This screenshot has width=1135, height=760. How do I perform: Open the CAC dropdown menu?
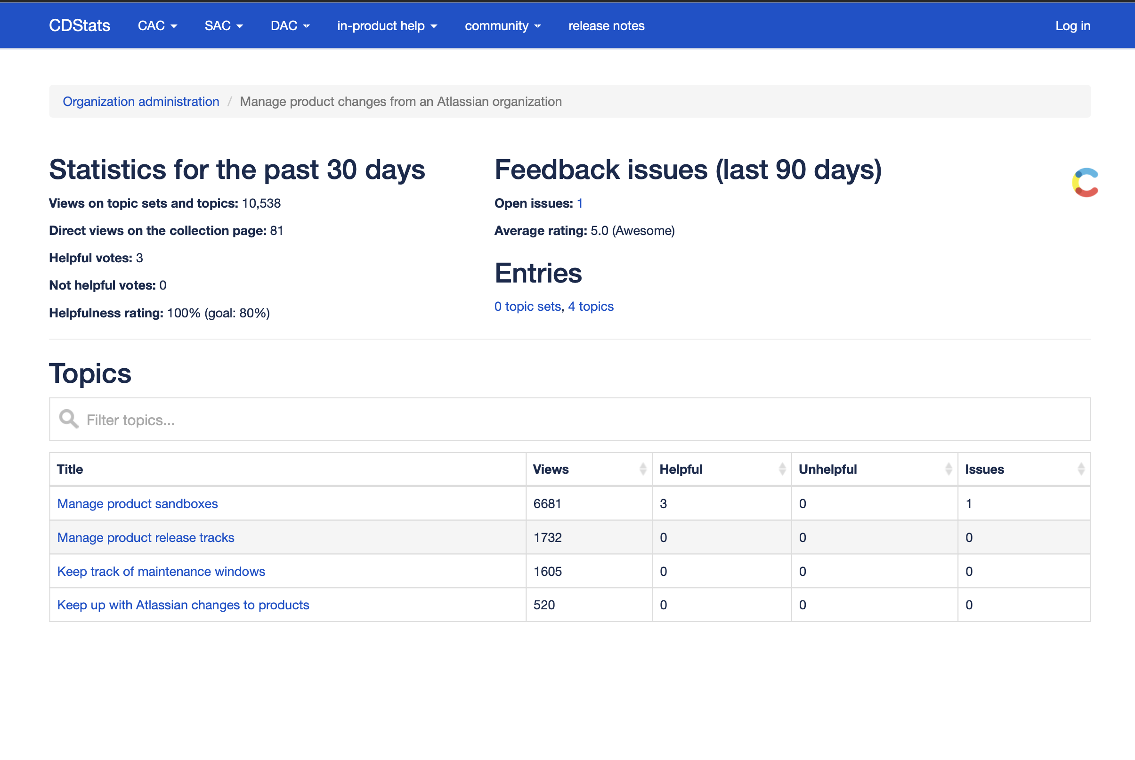pos(157,26)
